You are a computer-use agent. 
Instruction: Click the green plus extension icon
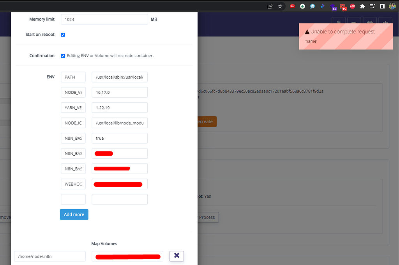[x=302, y=6]
